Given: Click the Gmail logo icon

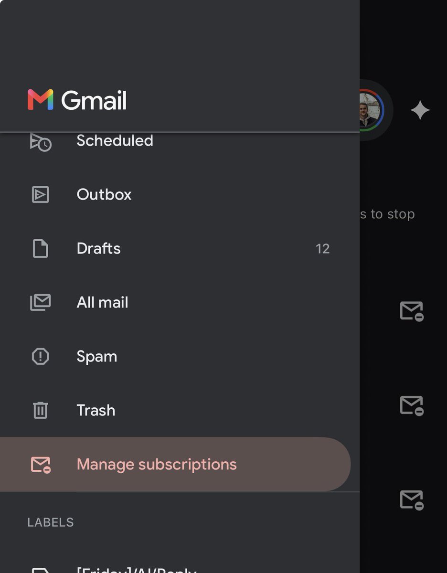Looking at the screenshot, I should 40,100.
